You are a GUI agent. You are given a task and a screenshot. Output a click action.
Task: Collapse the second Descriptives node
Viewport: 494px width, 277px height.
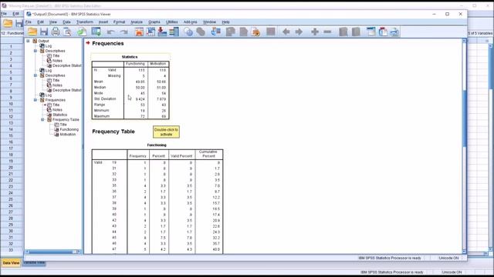click(36, 75)
